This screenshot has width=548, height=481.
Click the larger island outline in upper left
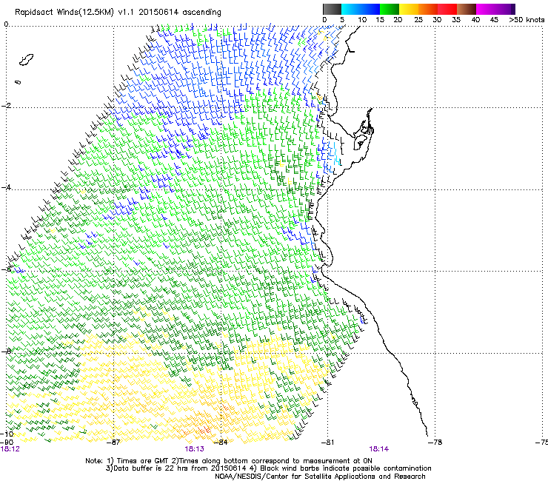(26, 60)
